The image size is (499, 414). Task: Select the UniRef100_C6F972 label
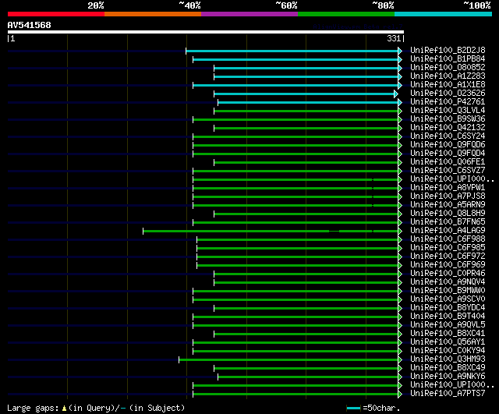[448, 257]
